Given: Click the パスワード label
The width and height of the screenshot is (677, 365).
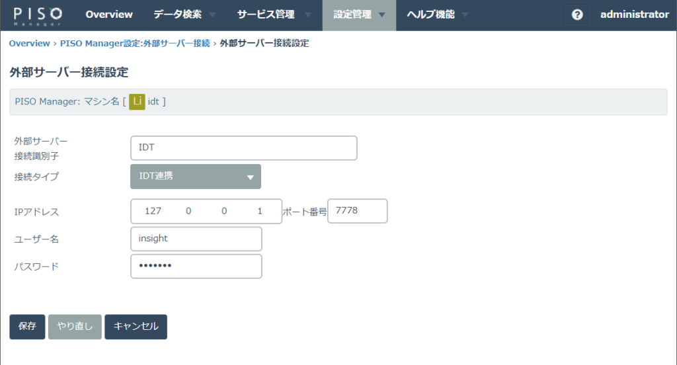Looking at the screenshot, I should (36, 267).
